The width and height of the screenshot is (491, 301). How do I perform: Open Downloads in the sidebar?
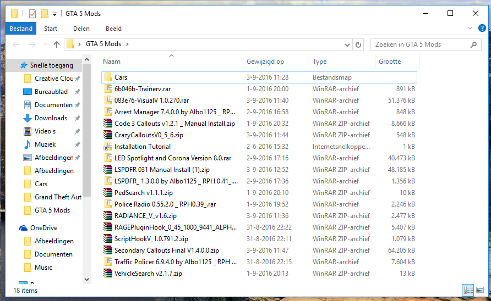coord(51,118)
